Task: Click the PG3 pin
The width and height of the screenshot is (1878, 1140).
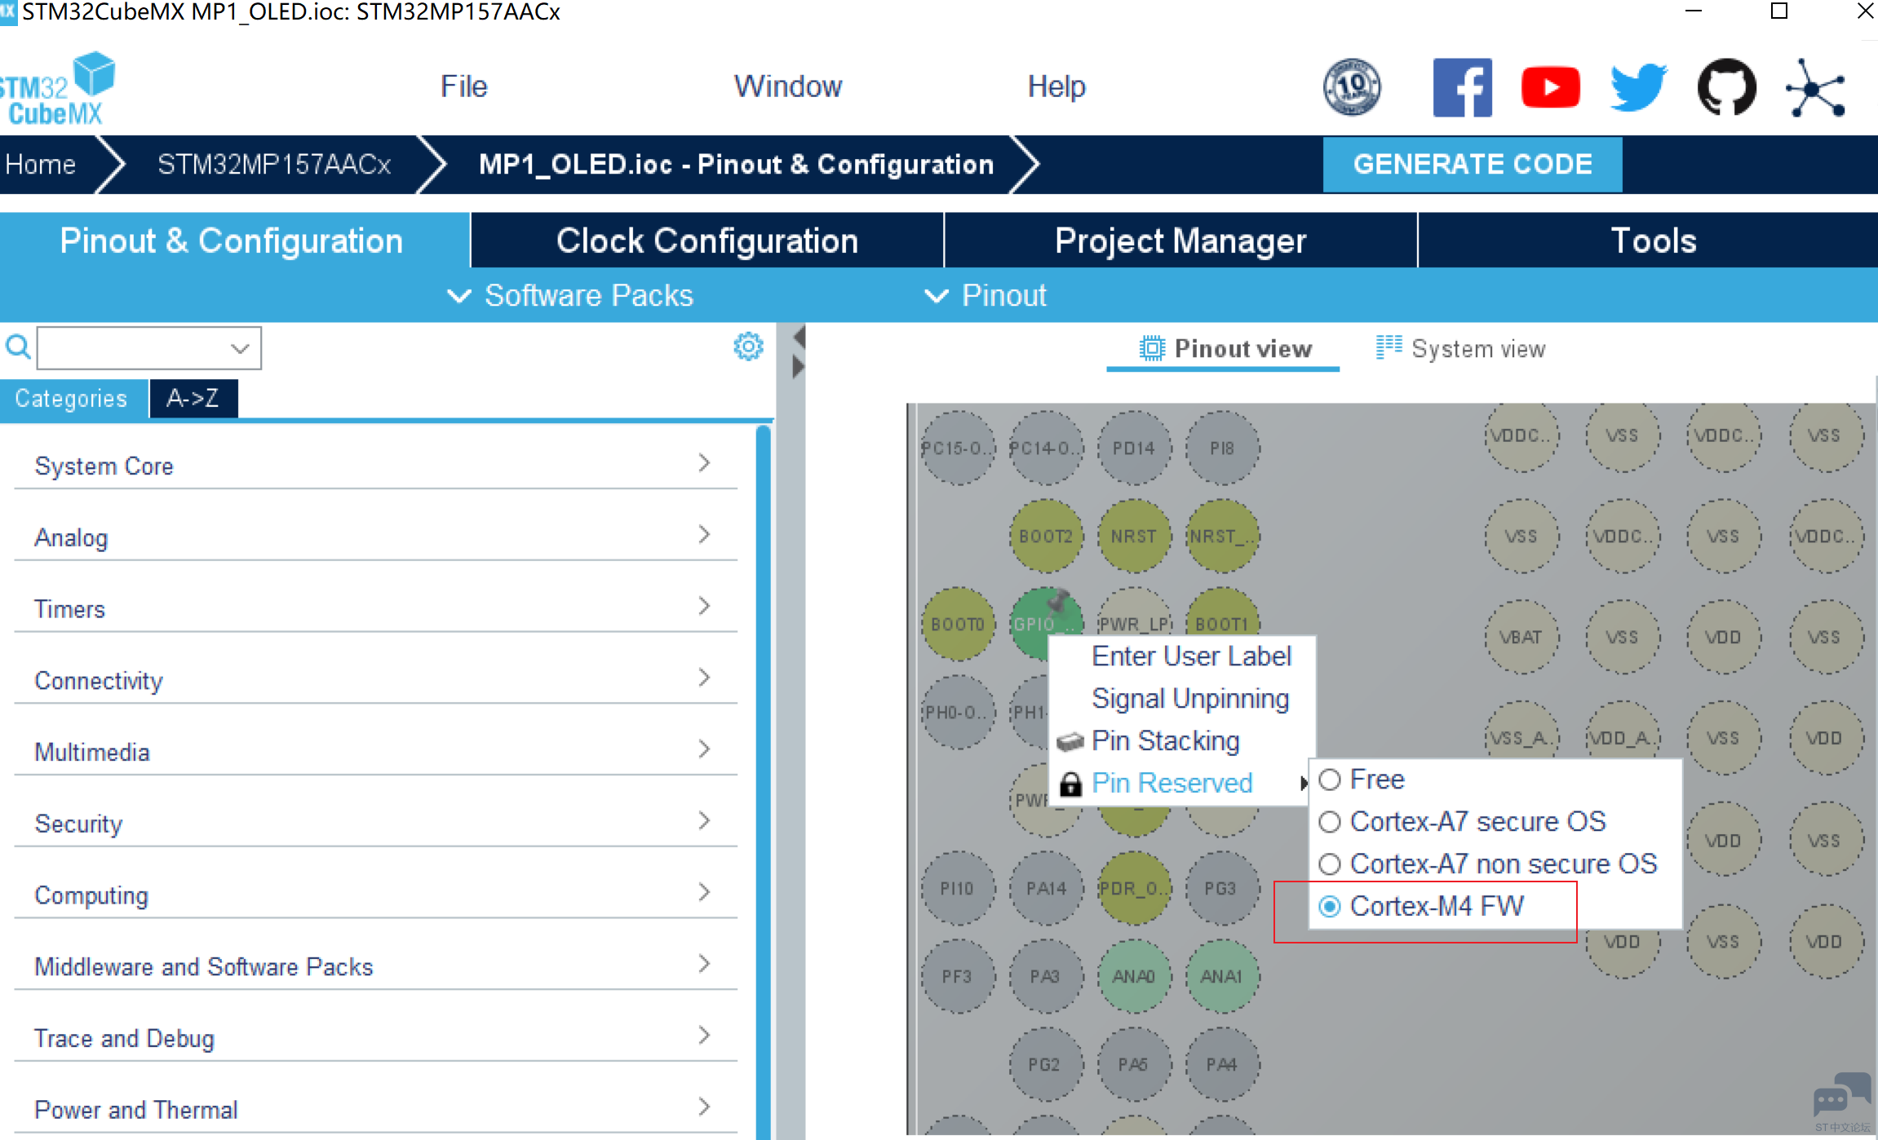Action: (1222, 888)
